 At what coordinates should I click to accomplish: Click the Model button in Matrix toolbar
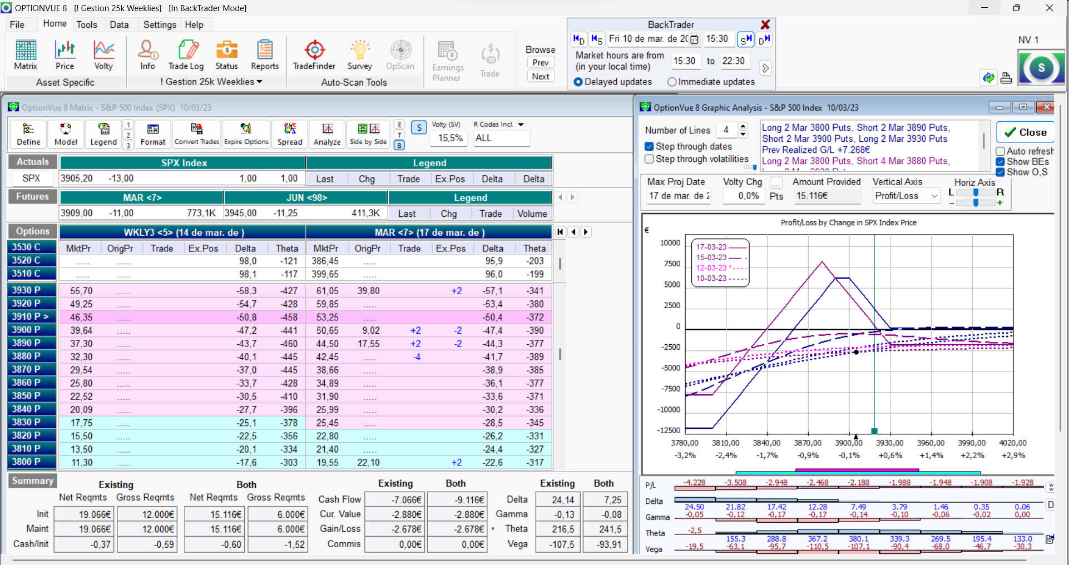(x=66, y=135)
